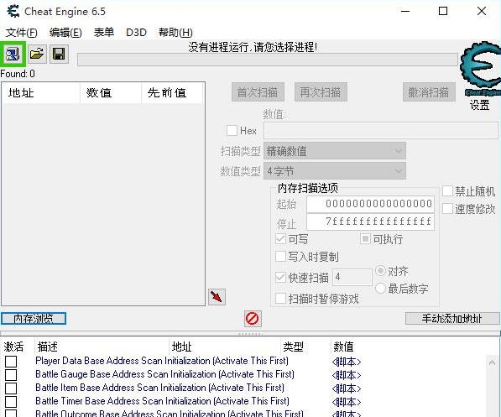Click the 再次扫描 button

[321, 92]
